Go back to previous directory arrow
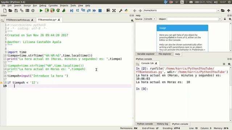232x130 pixels. tap(134, 10)
